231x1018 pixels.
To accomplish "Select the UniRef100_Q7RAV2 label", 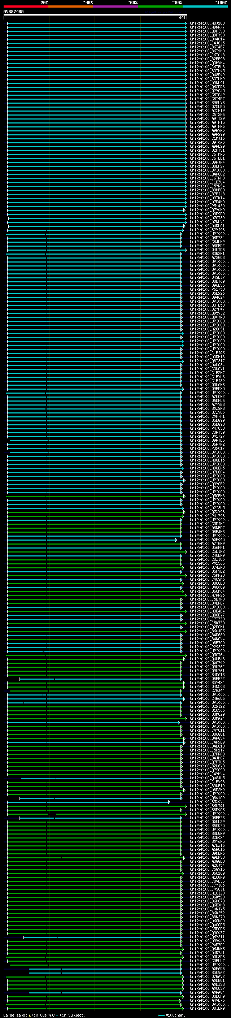I will pos(207,976).
